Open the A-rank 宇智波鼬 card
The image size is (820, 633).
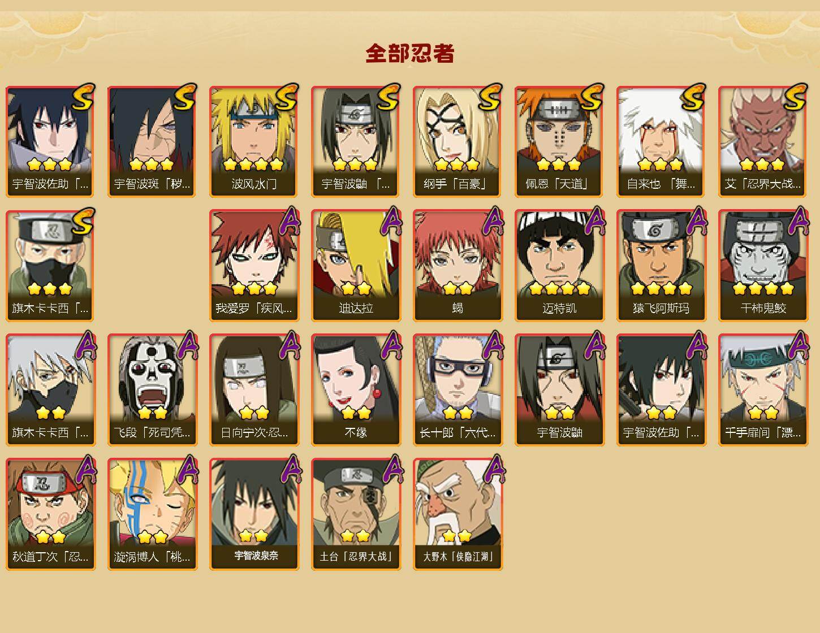(x=559, y=390)
